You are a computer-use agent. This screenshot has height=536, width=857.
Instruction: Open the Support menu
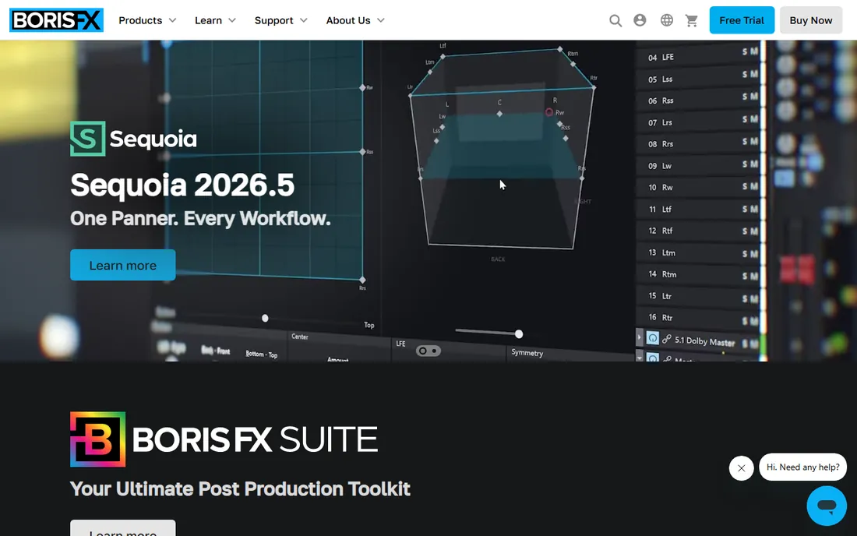(x=281, y=20)
